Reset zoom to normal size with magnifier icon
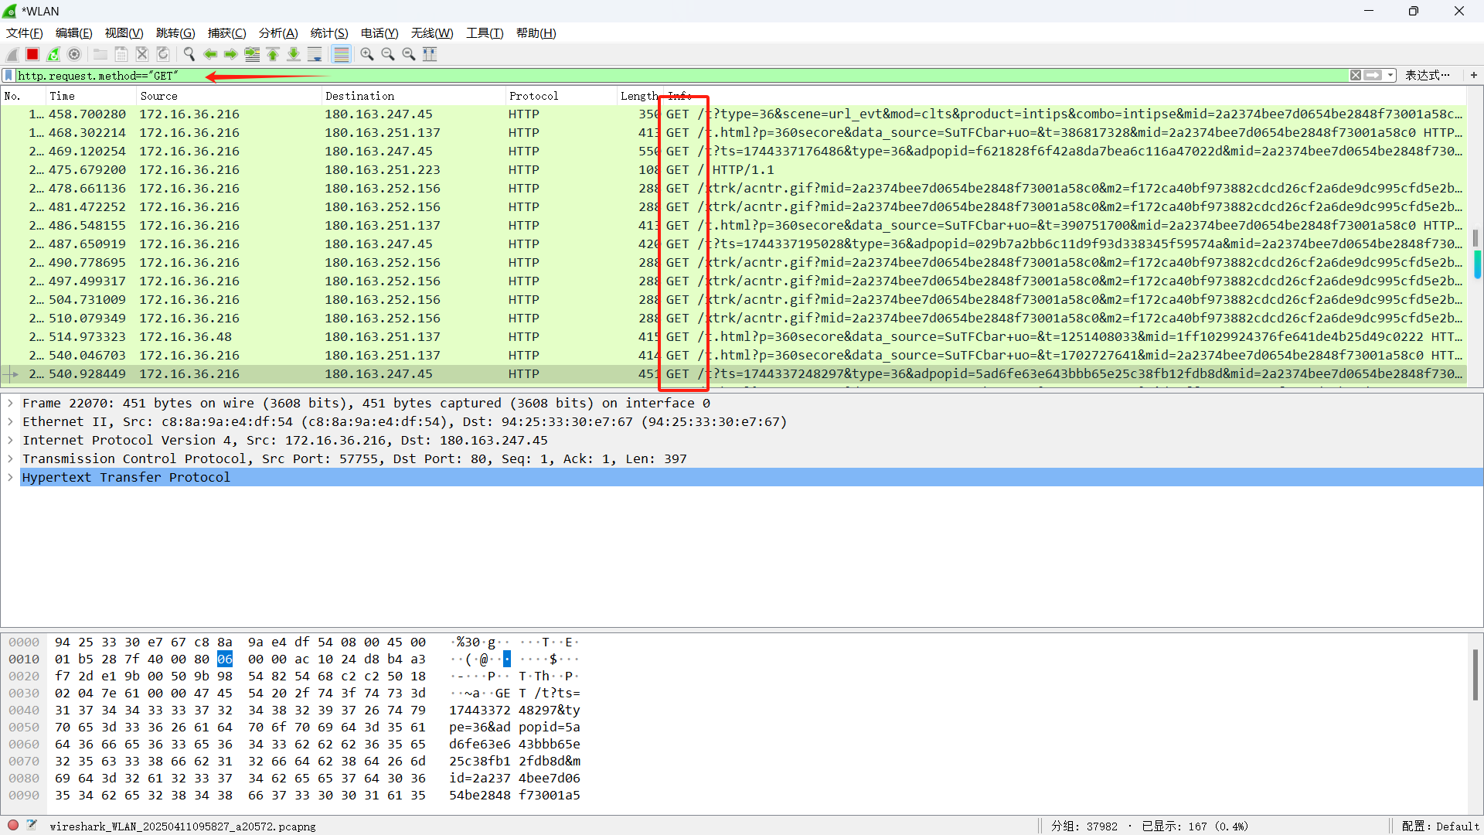Viewport: 1484px width, 835px height. point(409,54)
